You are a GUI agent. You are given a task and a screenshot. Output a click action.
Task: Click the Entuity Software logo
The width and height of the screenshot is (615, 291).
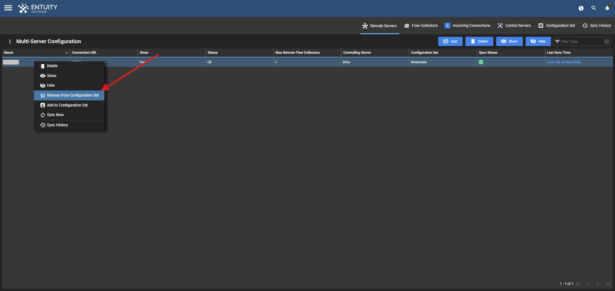click(38, 8)
